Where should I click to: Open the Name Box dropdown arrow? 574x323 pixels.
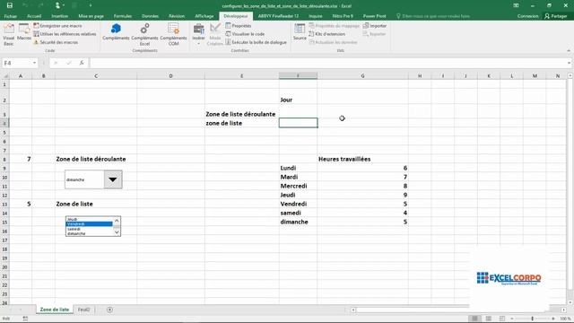click(34, 63)
